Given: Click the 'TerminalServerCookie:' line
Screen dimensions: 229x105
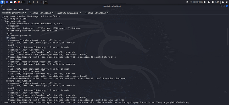Looking at the screenshot, I should 18,81.
